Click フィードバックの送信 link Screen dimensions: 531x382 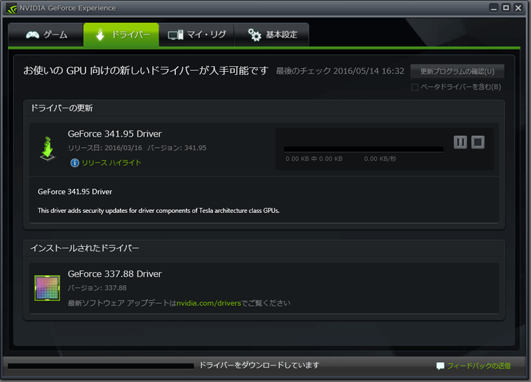(479, 366)
